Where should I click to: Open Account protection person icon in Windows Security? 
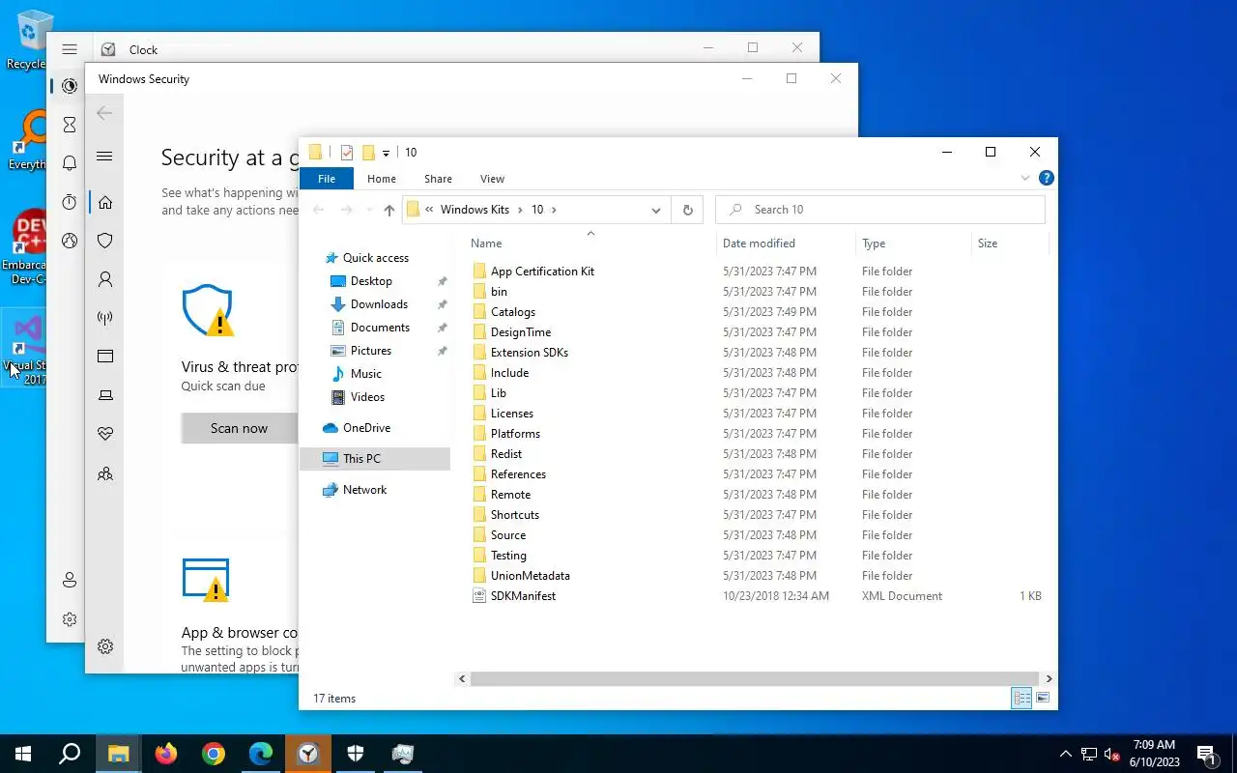coord(105,279)
